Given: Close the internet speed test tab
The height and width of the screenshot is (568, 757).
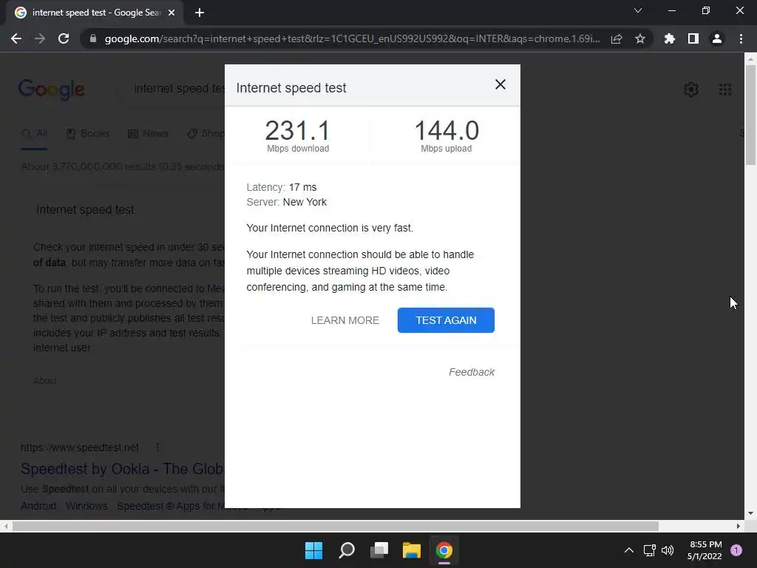Looking at the screenshot, I should pos(172,13).
